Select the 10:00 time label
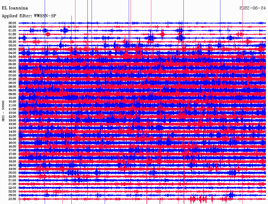 (12, 98)
